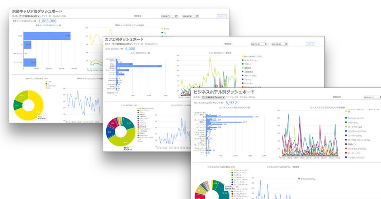The width and height of the screenshot is (381, 199).
Task: Select the au bar in carrier bar chart
Action: click(x=27, y=45)
